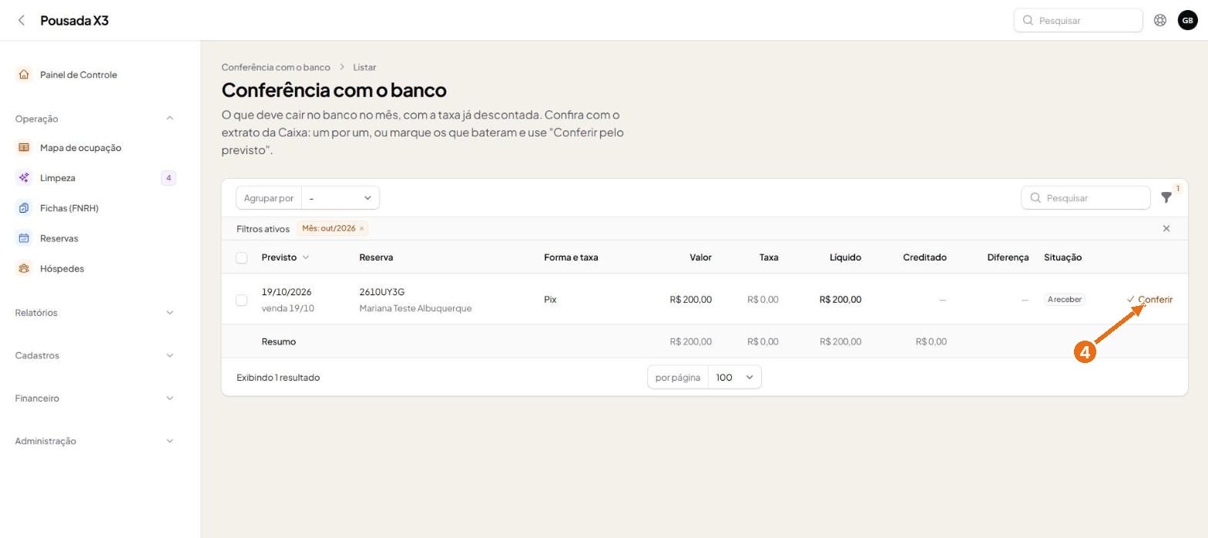Click the Listar breadcrumb
Image resolution: width=1208 pixels, height=538 pixels.
(x=364, y=67)
